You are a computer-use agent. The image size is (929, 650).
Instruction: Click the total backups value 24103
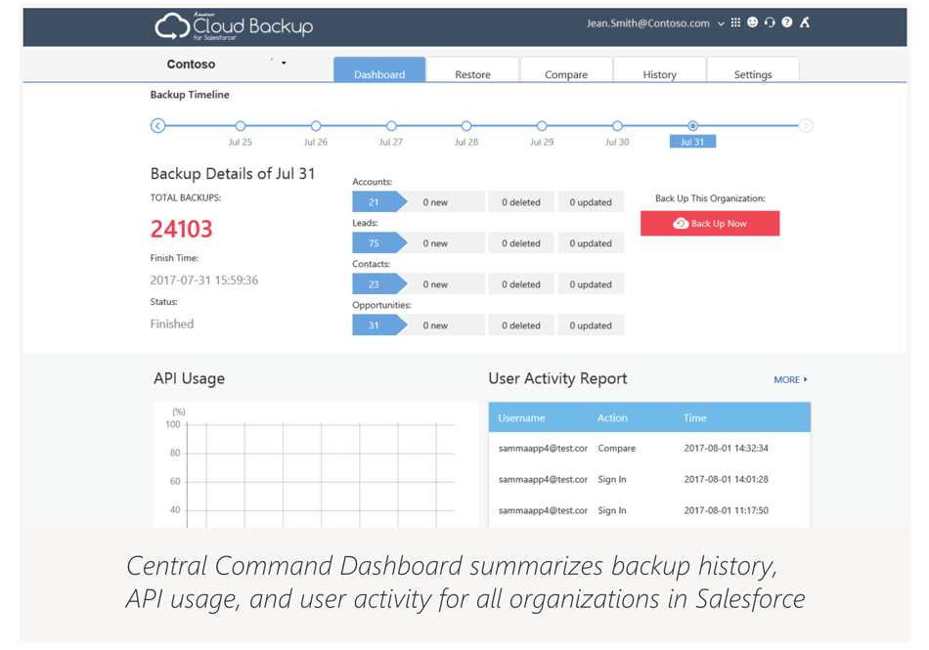(181, 229)
